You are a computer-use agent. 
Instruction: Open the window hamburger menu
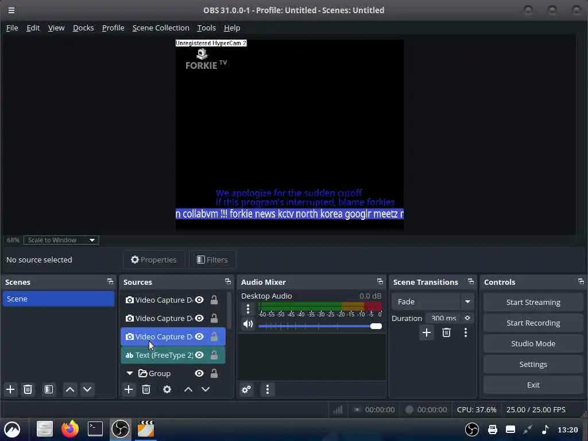pos(11,10)
